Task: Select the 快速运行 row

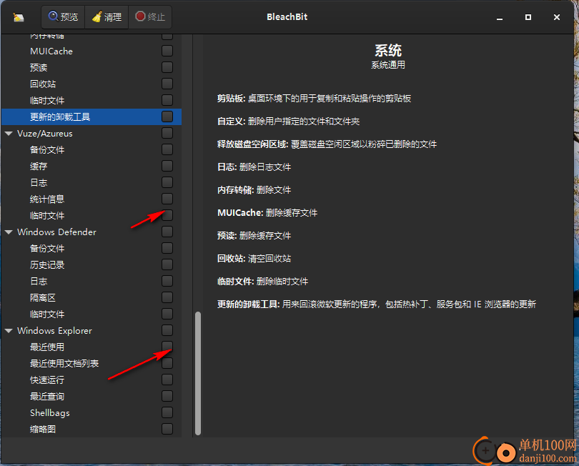Action: coord(91,380)
